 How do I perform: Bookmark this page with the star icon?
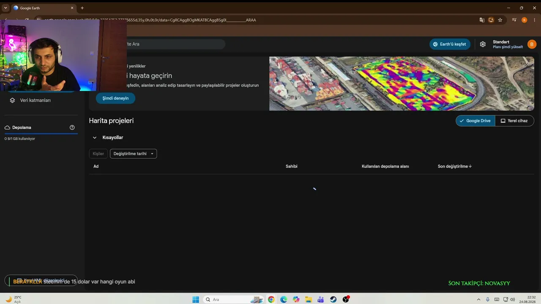click(500, 20)
